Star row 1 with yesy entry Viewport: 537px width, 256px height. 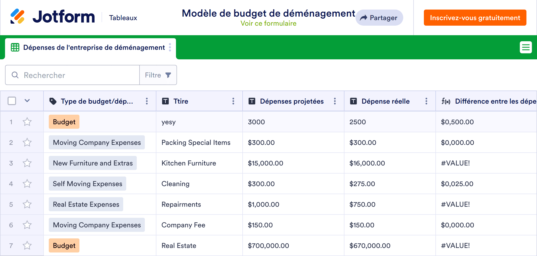(27, 122)
